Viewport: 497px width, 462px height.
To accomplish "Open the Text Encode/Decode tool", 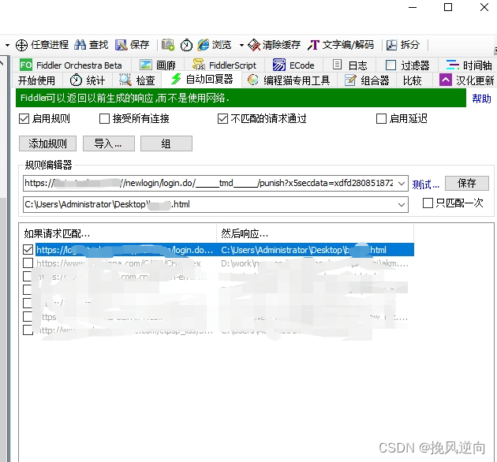I will coord(341,45).
